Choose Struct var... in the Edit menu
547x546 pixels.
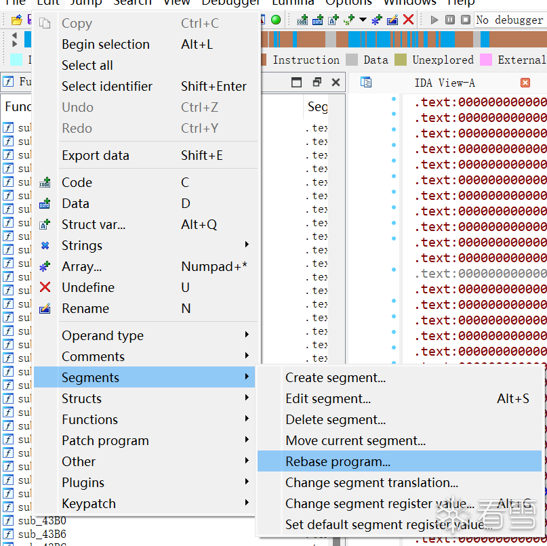pos(146,224)
